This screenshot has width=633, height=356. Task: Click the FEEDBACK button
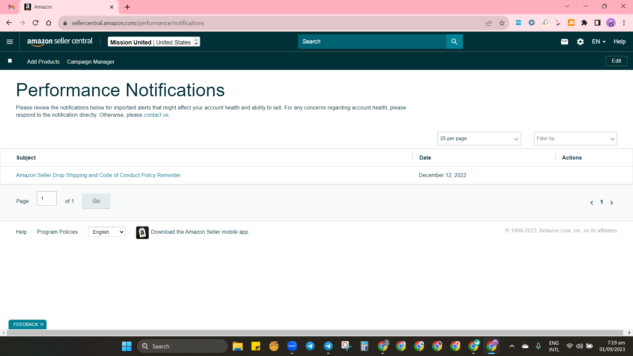pos(26,324)
